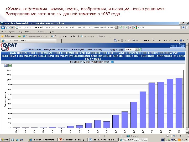The width and height of the screenshot is (189, 142).
Task: Switch to orbit.com Windows Internet Explorer taskbar item
Action: click(x=43, y=140)
